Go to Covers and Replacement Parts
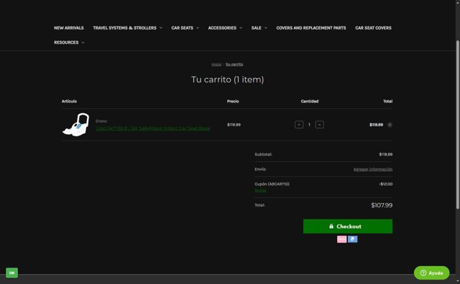The width and height of the screenshot is (460, 284). (311, 28)
